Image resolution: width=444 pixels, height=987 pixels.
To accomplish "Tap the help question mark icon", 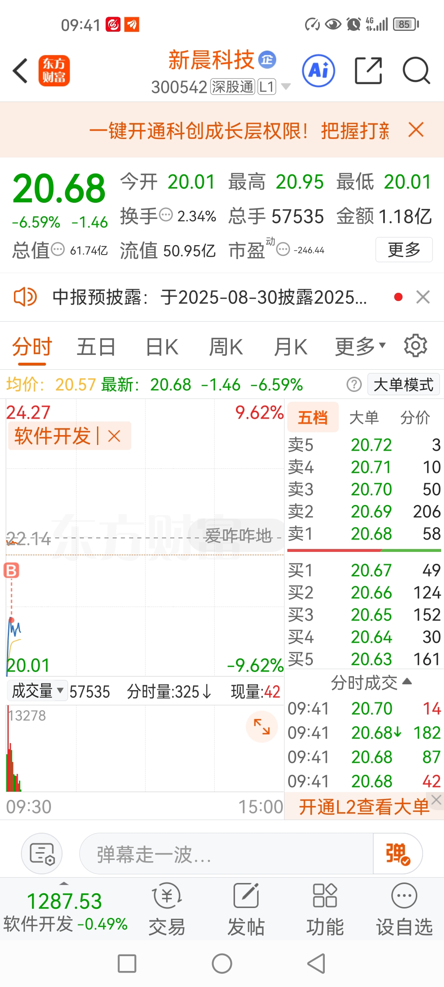I will pyautogui.click(x=354, y=385).
